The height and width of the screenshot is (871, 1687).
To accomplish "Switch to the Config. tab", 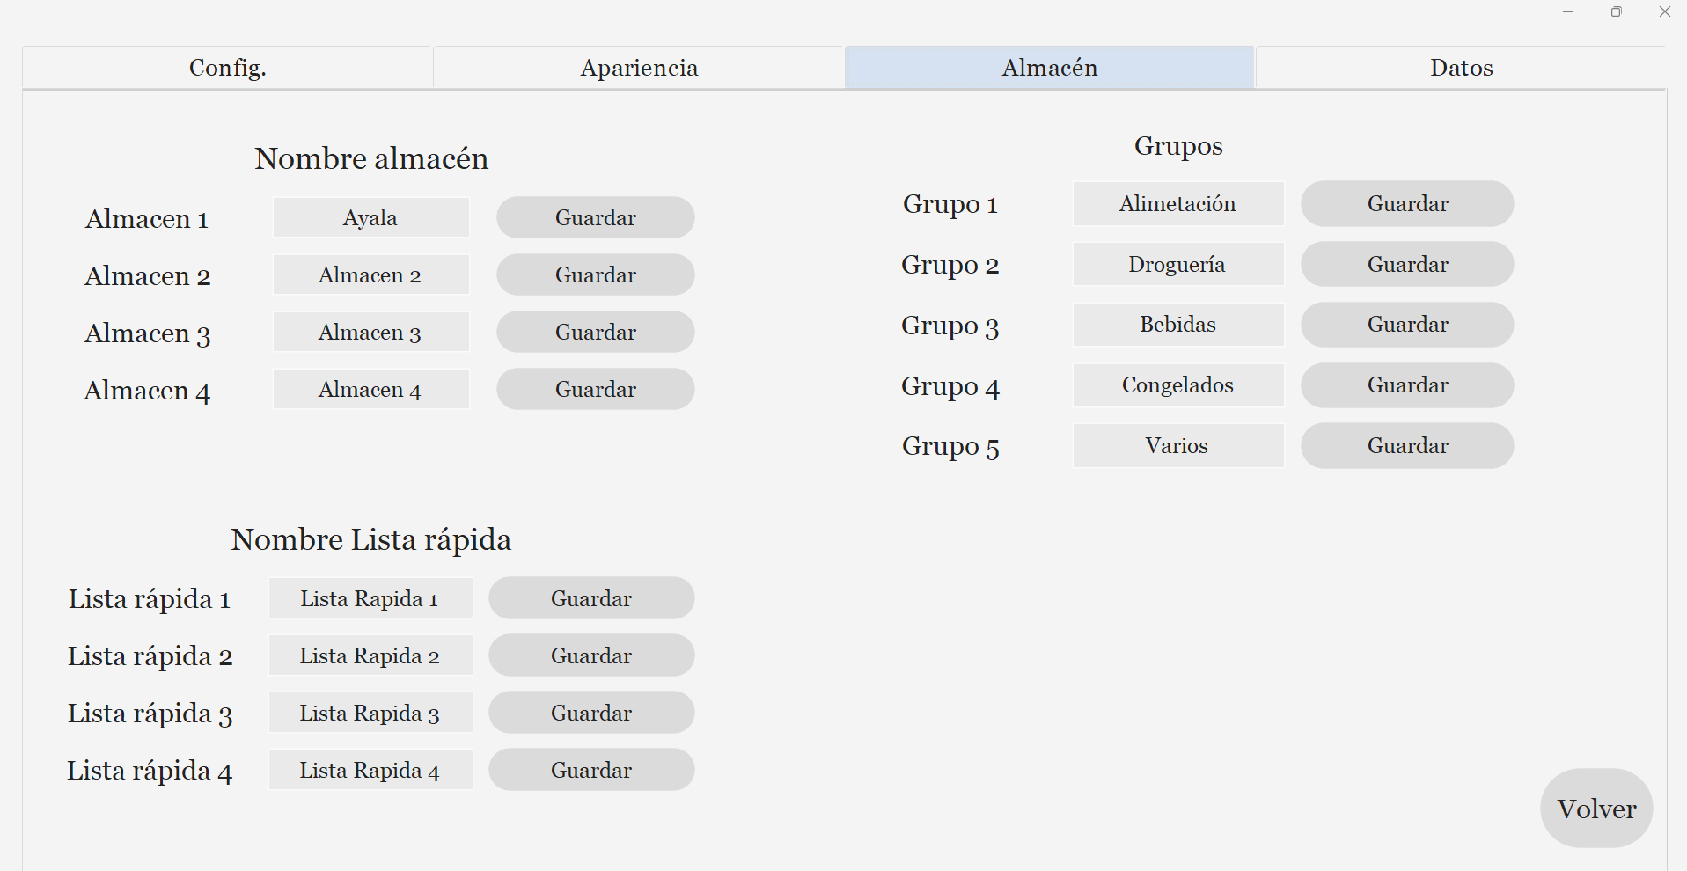I will [228, 68].
